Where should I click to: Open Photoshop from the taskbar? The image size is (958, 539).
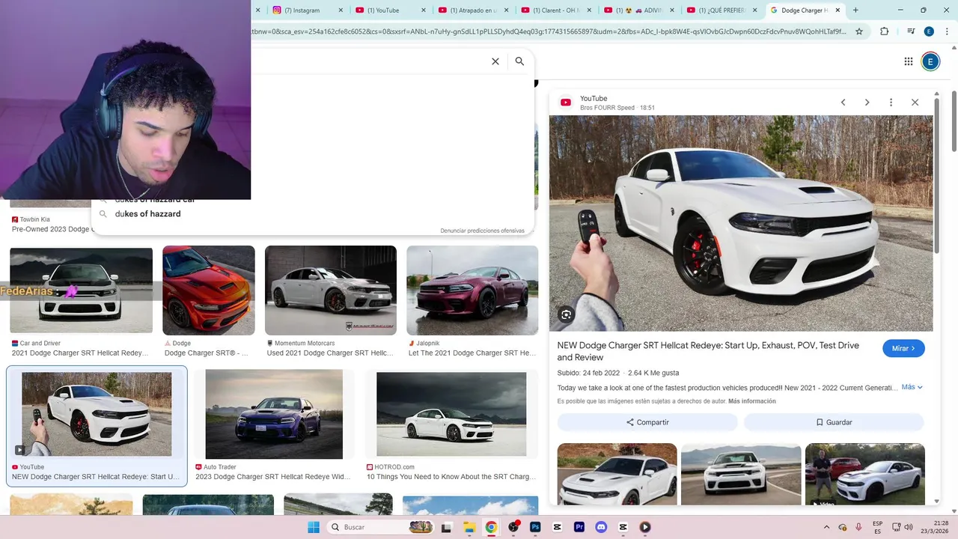pyautogui.click(x=535, y=527)
